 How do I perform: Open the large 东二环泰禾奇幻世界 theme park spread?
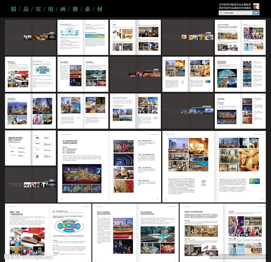[x=109, y=167]
